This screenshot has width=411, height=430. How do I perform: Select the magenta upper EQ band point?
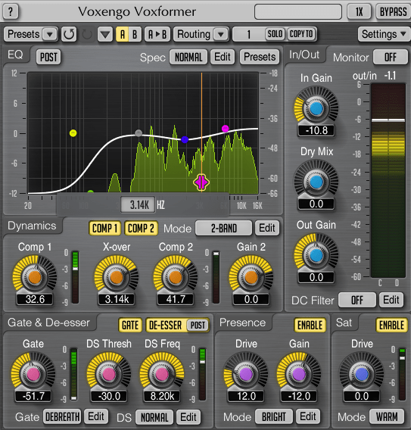pos(225,129)
